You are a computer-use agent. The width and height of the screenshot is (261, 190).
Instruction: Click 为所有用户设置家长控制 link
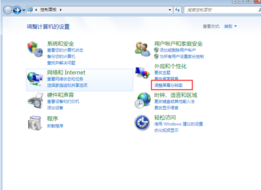click(x=182, y=56)
